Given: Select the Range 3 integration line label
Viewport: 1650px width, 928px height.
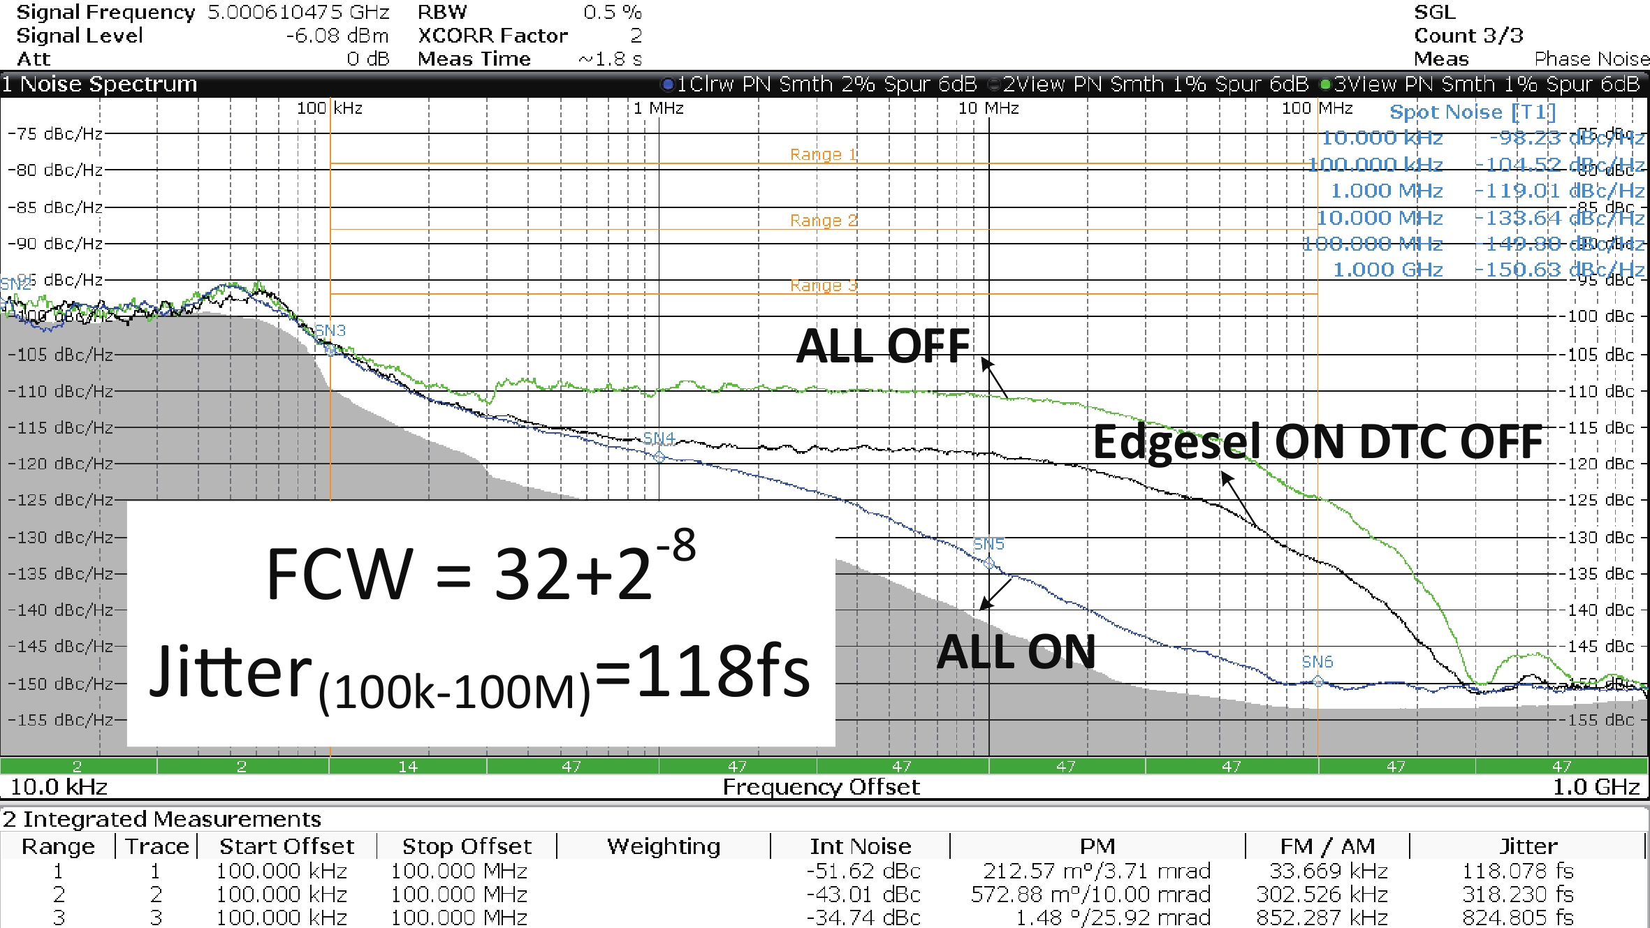Looking at the screenshot, I should [x=823, y=286].
